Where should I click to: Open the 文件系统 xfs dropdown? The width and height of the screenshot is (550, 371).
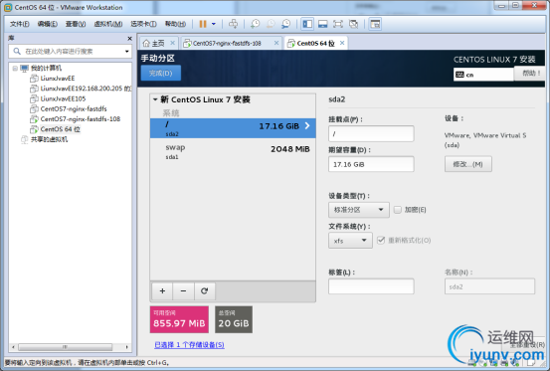pyautogui.click(x=350, y=241)
